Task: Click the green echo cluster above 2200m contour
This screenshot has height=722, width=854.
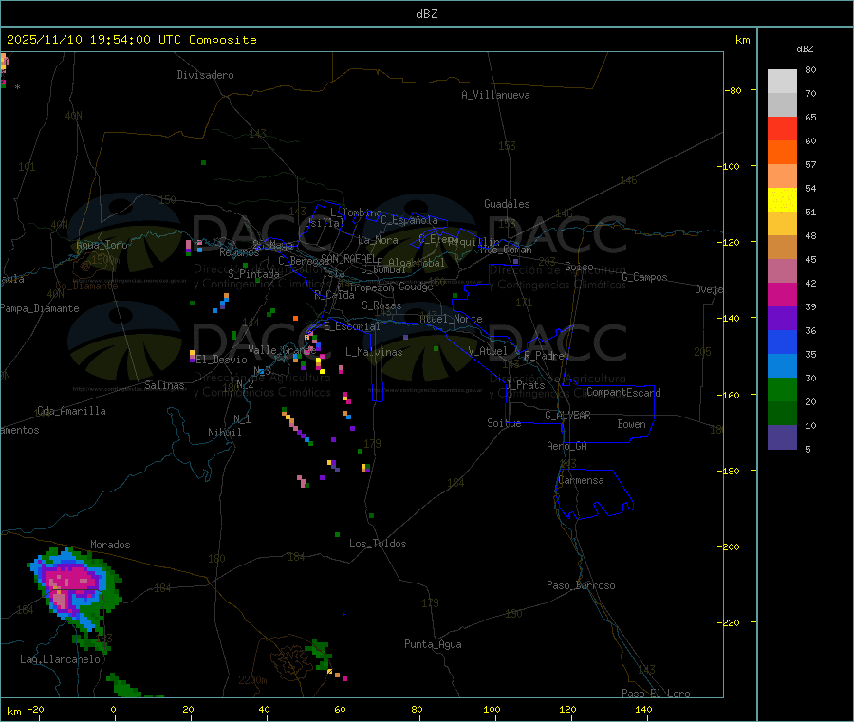Action: pos(319,655)
